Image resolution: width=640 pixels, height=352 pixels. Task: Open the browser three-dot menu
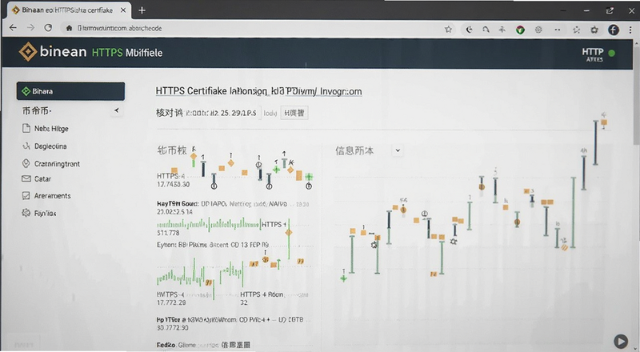[631, 30]
